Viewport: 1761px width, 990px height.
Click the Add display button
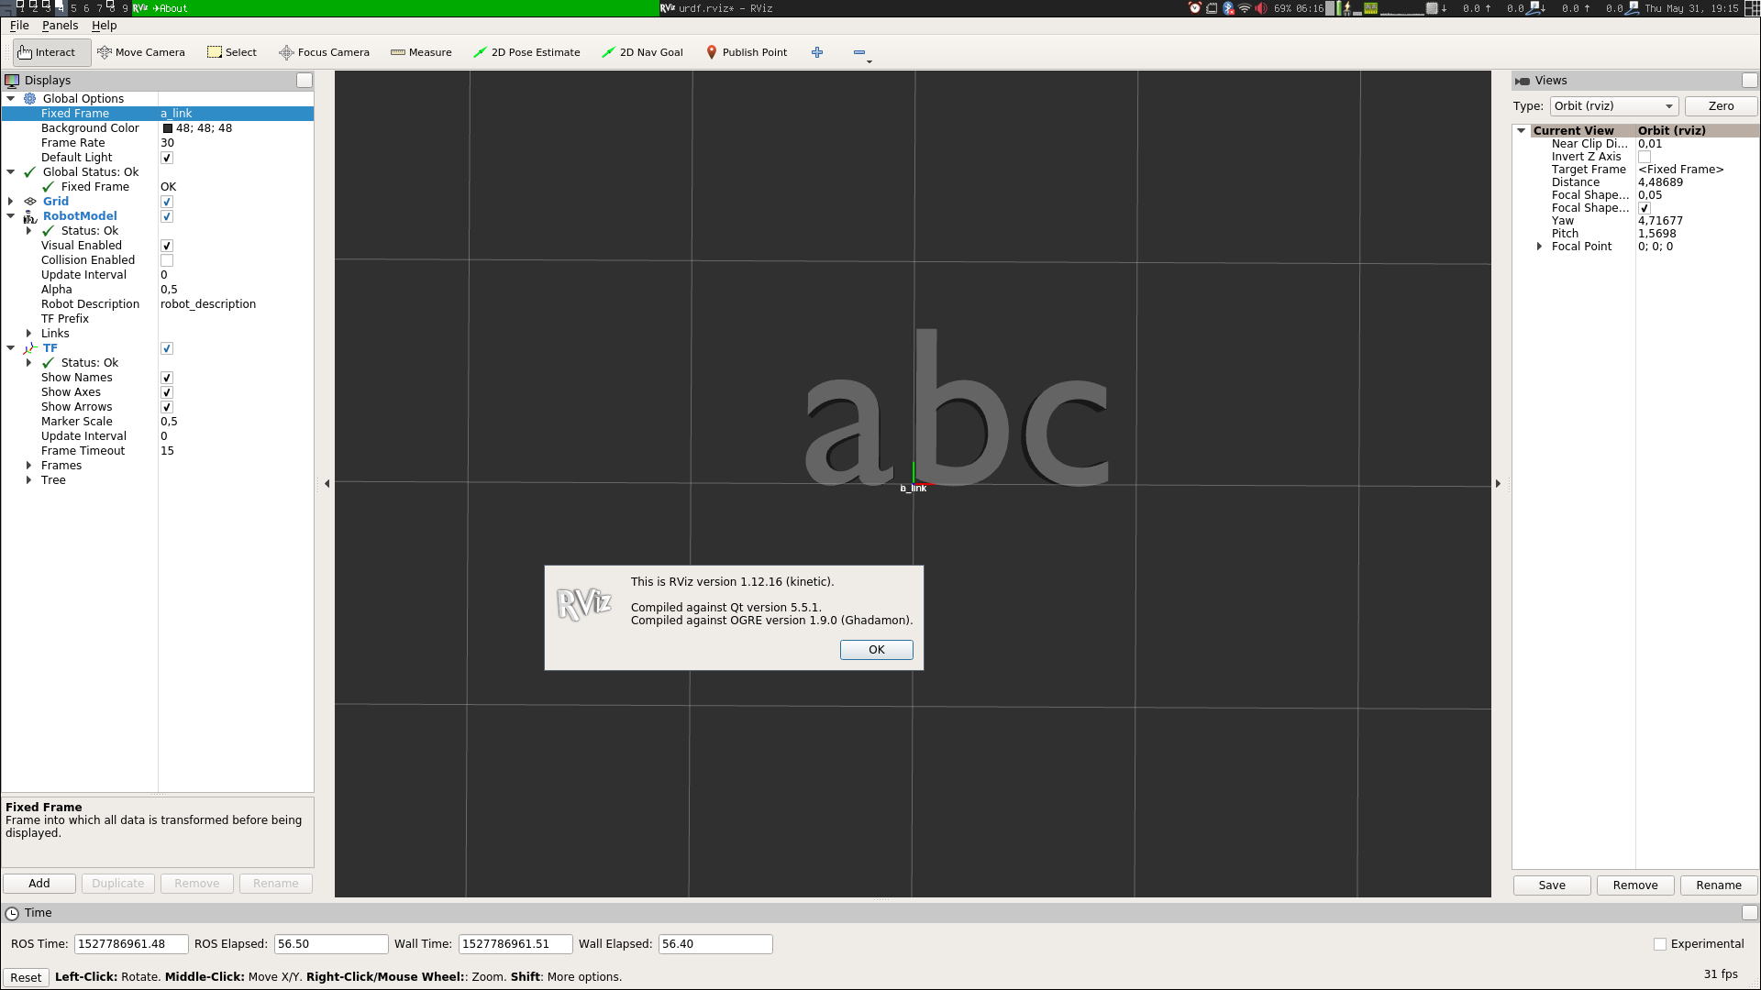click(x=39, y=884)
